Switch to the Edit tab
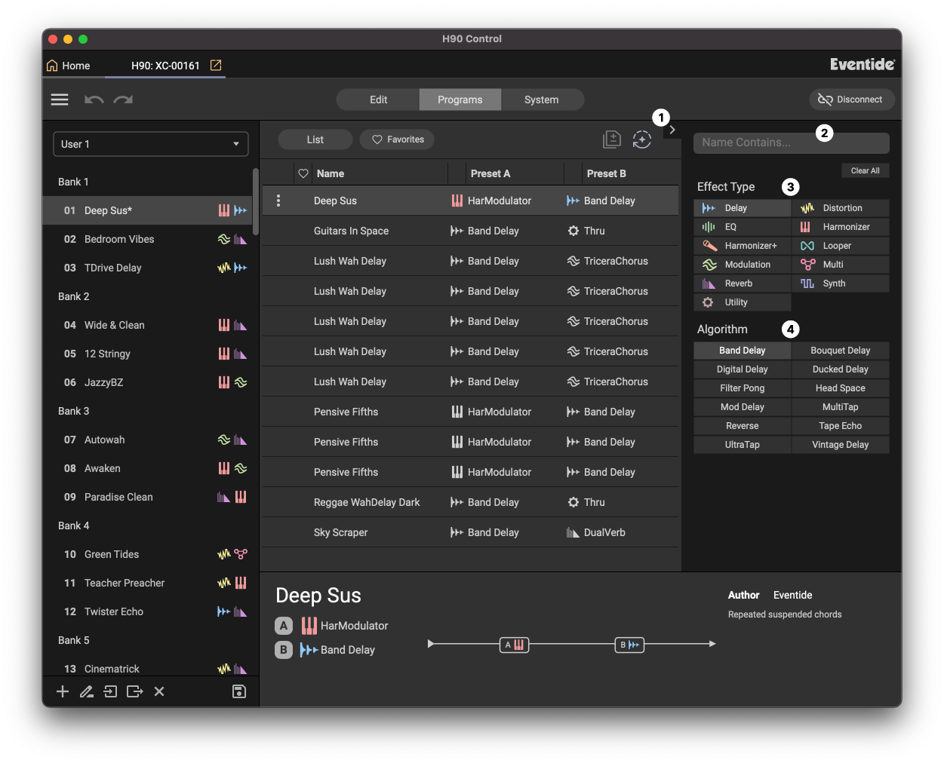 point(378,100)
